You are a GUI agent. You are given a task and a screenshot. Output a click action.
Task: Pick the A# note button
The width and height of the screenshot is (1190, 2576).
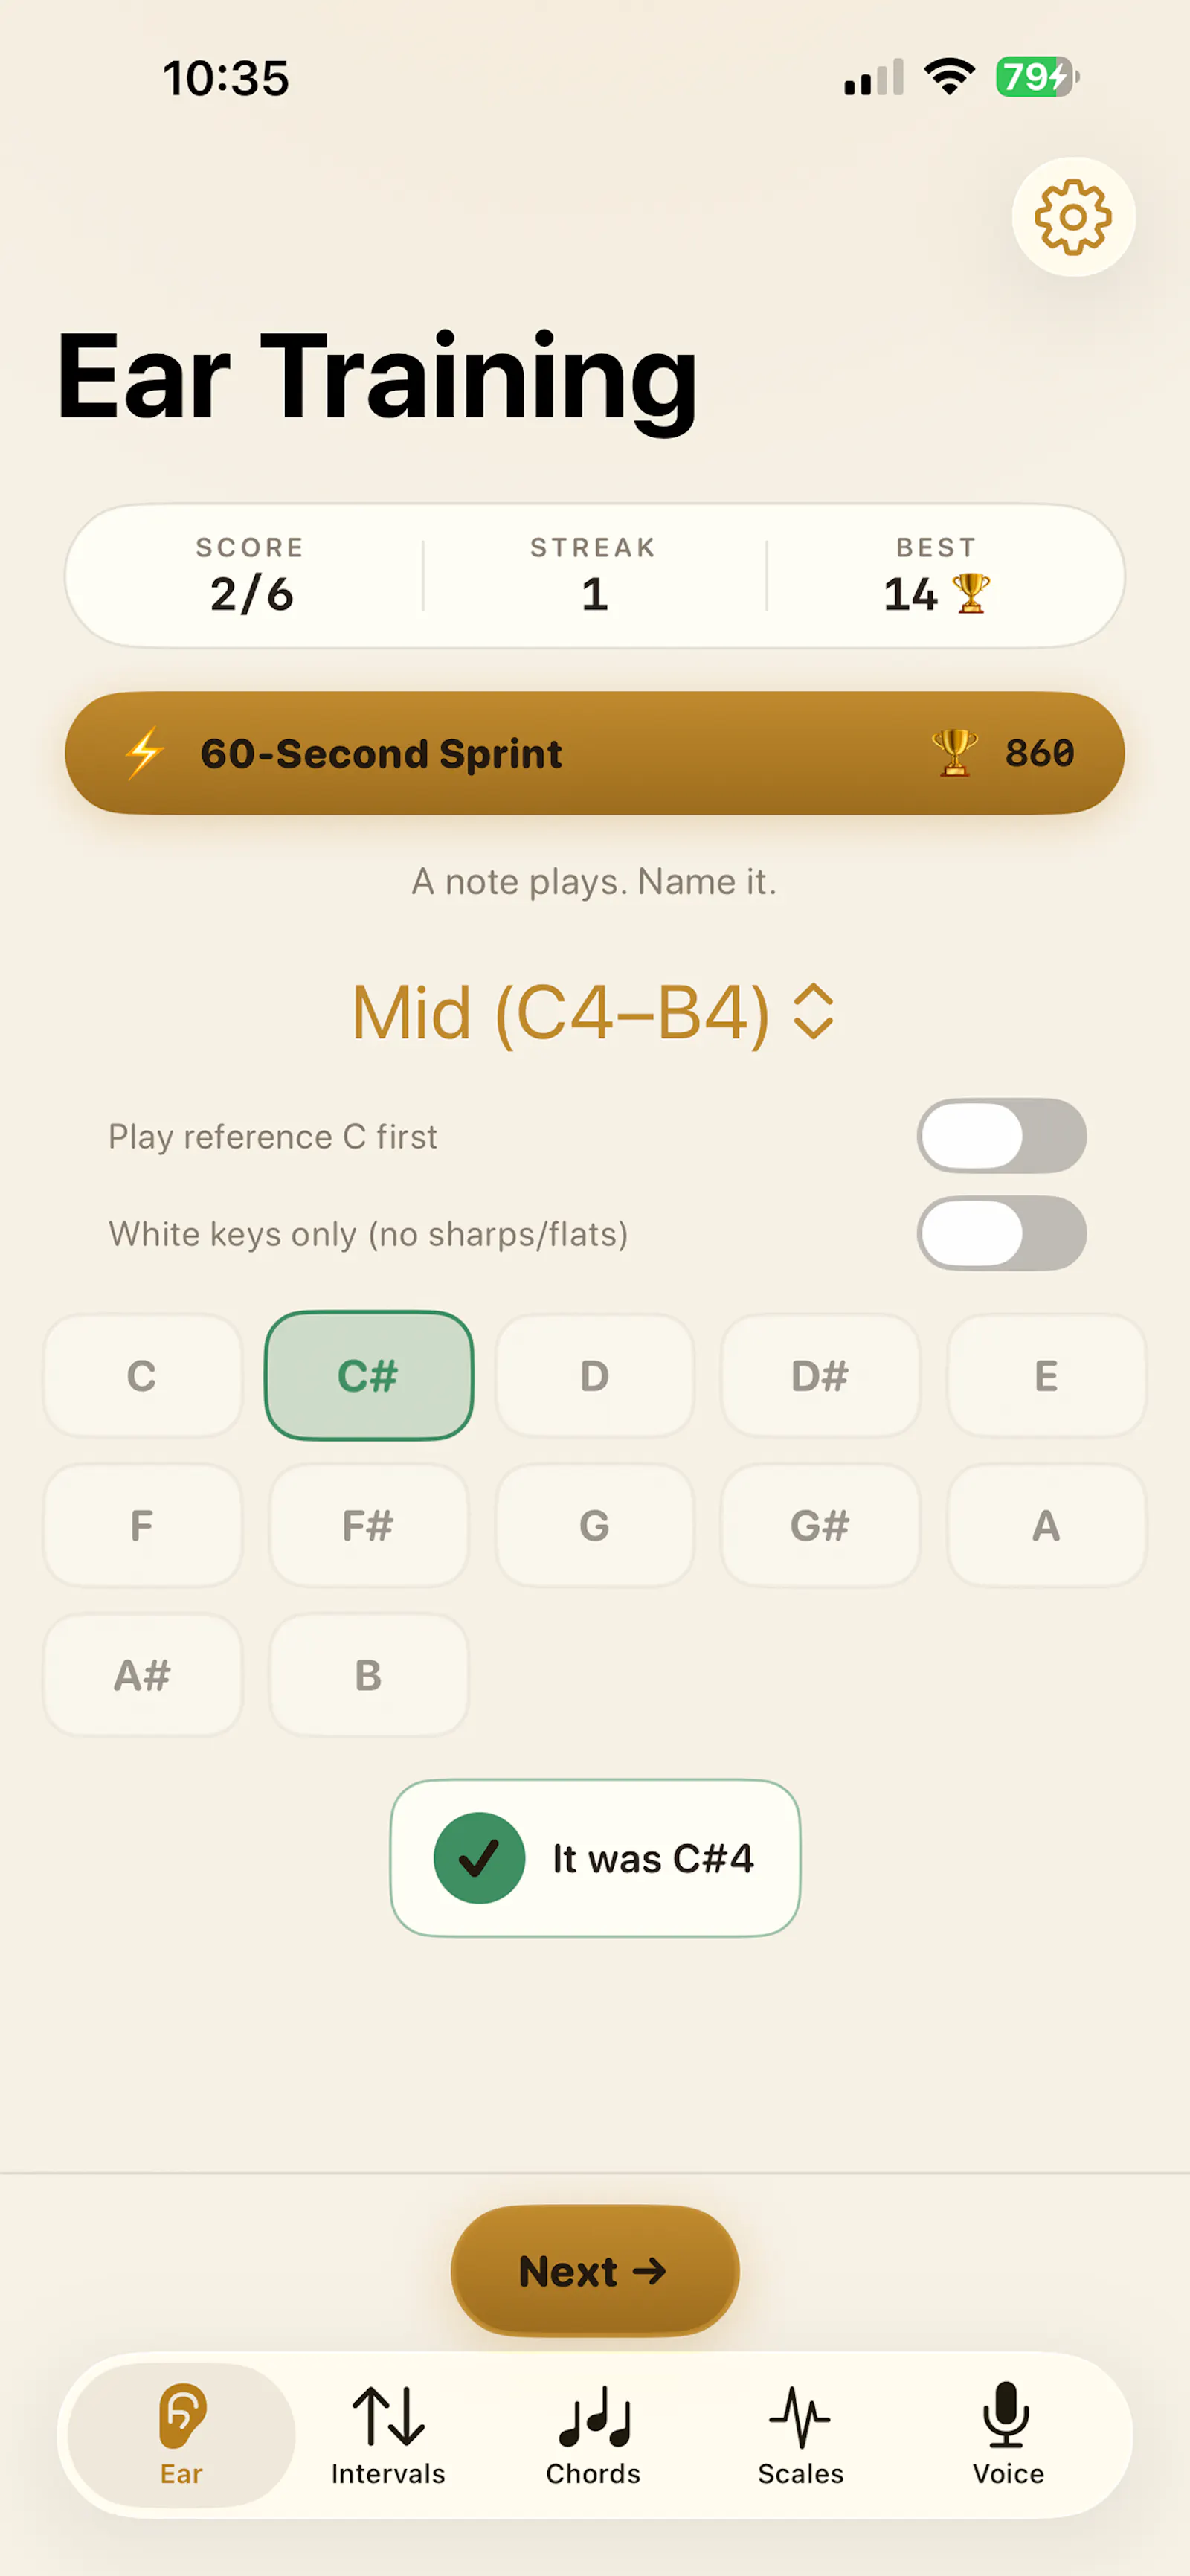(x=143, y=1675)
